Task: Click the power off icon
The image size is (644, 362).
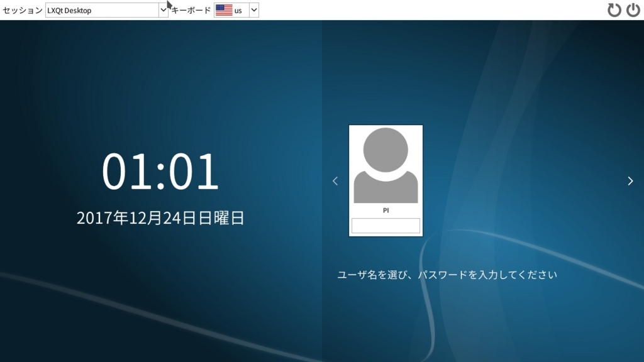Action: pos(633,10)
